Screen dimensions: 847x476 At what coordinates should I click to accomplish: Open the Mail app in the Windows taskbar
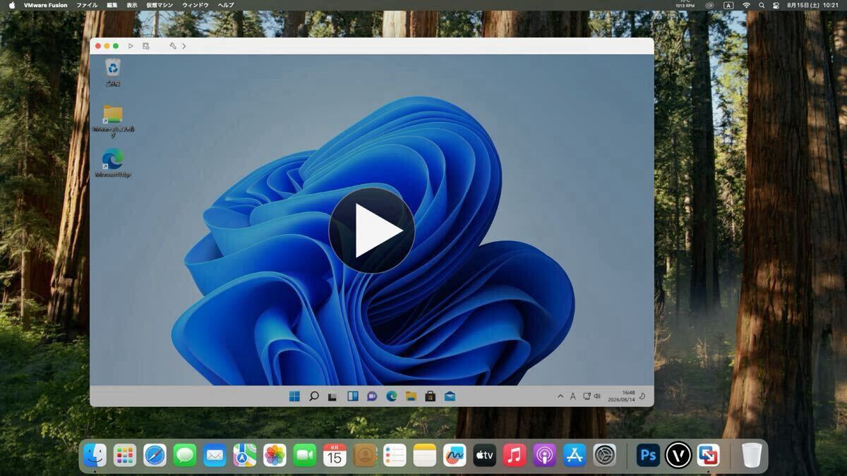click(x=450, y=396)
